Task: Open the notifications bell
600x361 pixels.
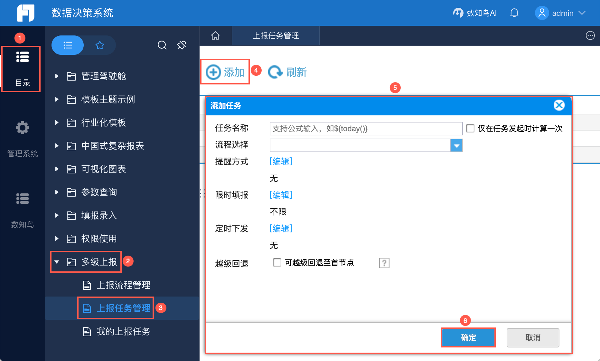Action: [x=514, y=13]
